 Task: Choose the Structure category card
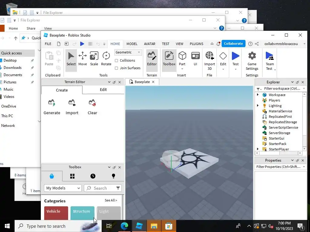pos(82,213)
